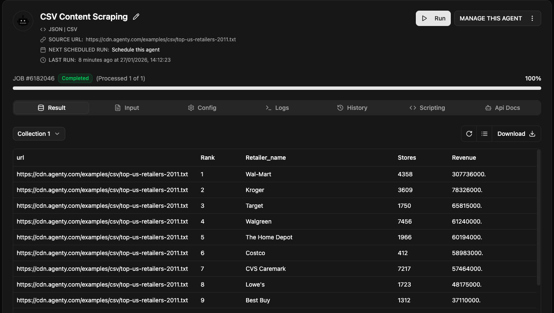Click the list view icon near Download
554x313 pixels.
[484, 134]
